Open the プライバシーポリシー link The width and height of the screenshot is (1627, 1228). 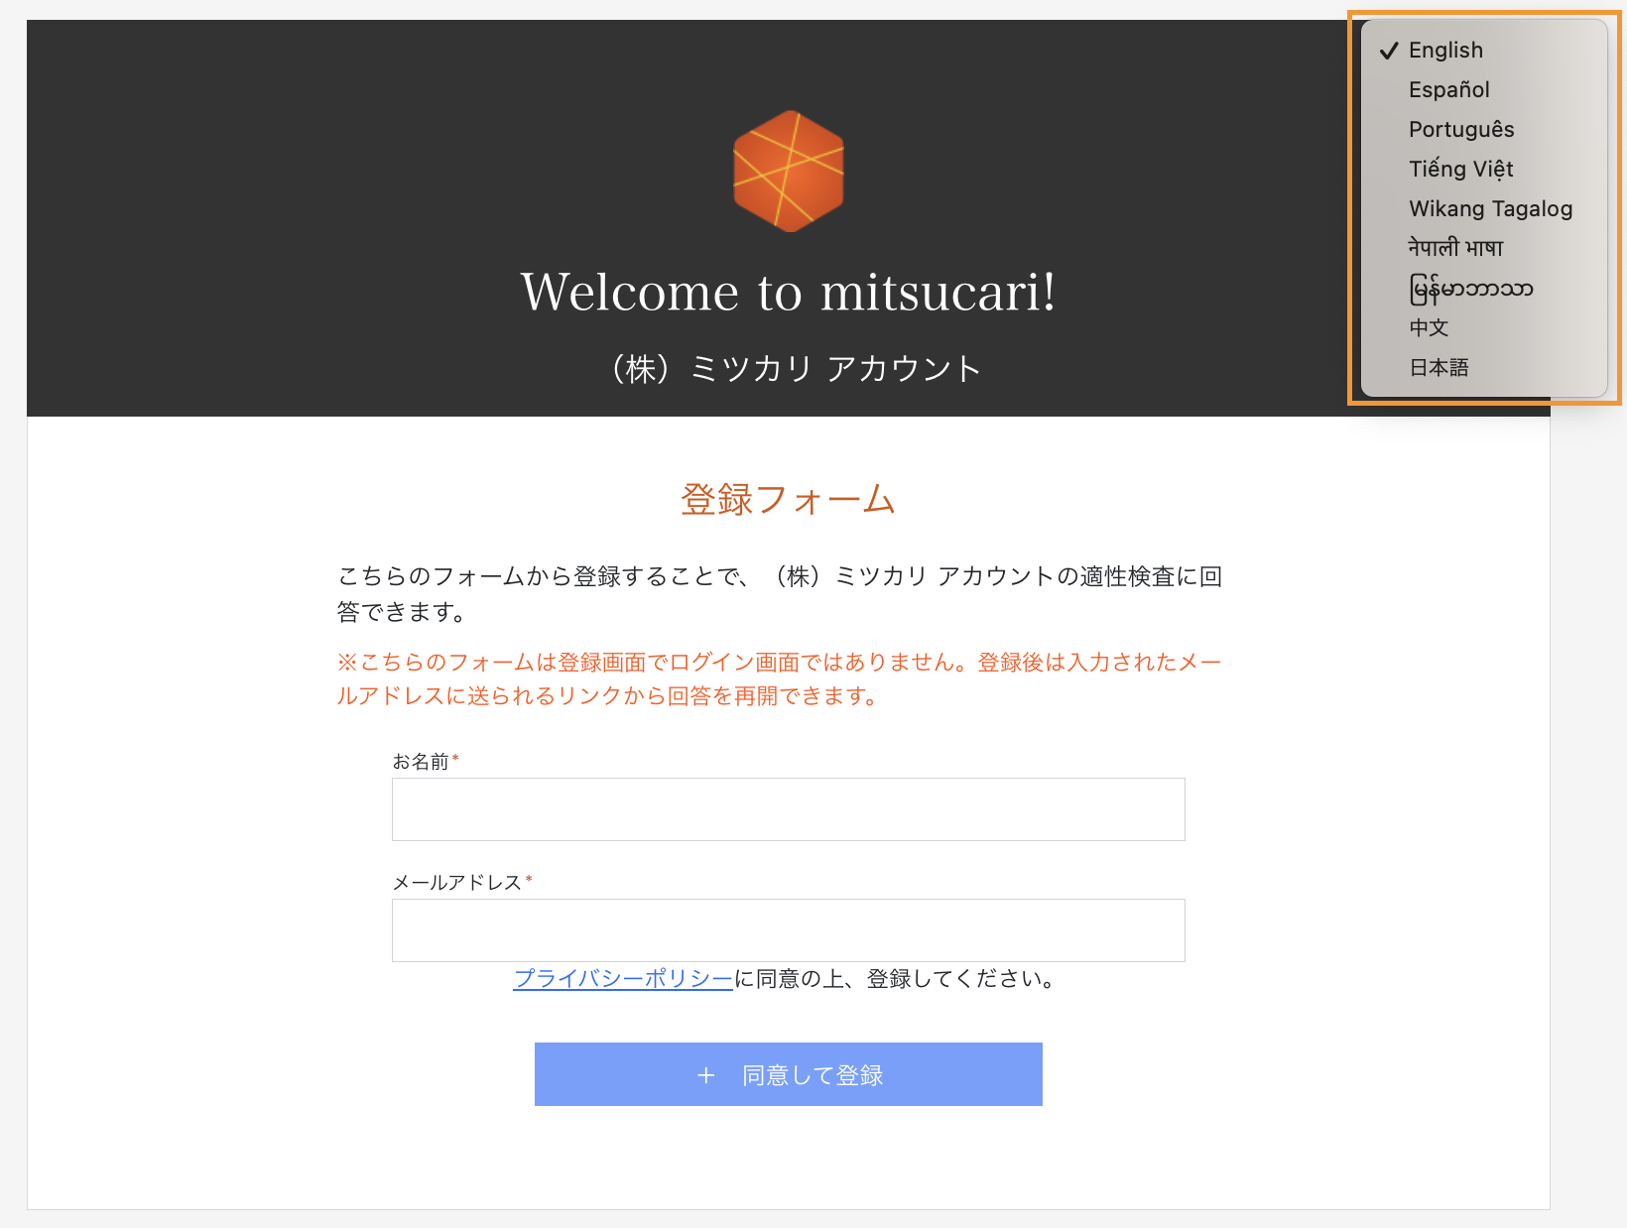[x=623, y=979]
